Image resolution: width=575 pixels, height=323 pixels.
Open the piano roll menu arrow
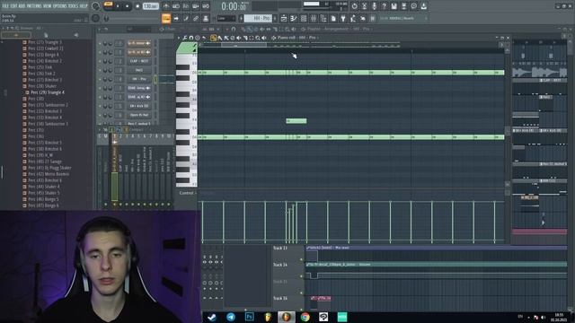[x=180, y=38]
